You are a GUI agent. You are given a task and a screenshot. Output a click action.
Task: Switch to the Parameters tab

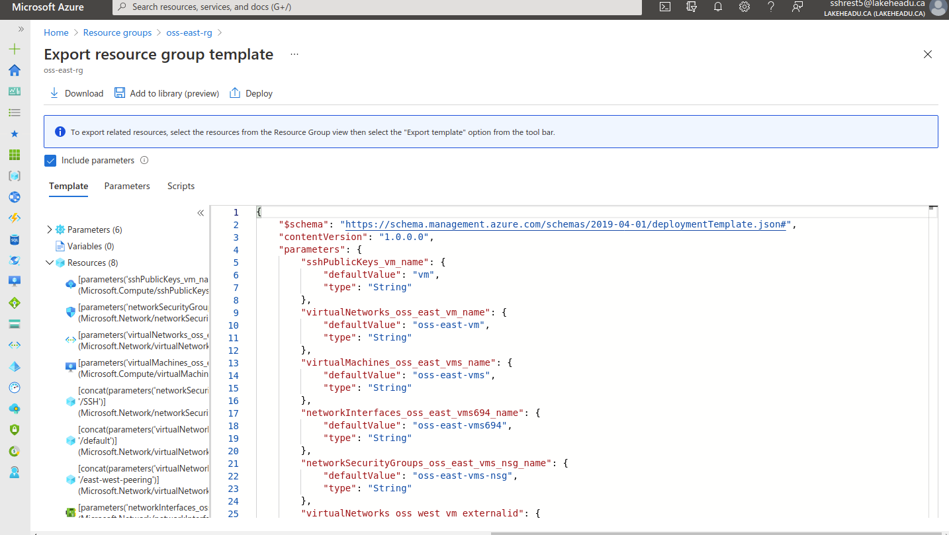coord(127,186)
